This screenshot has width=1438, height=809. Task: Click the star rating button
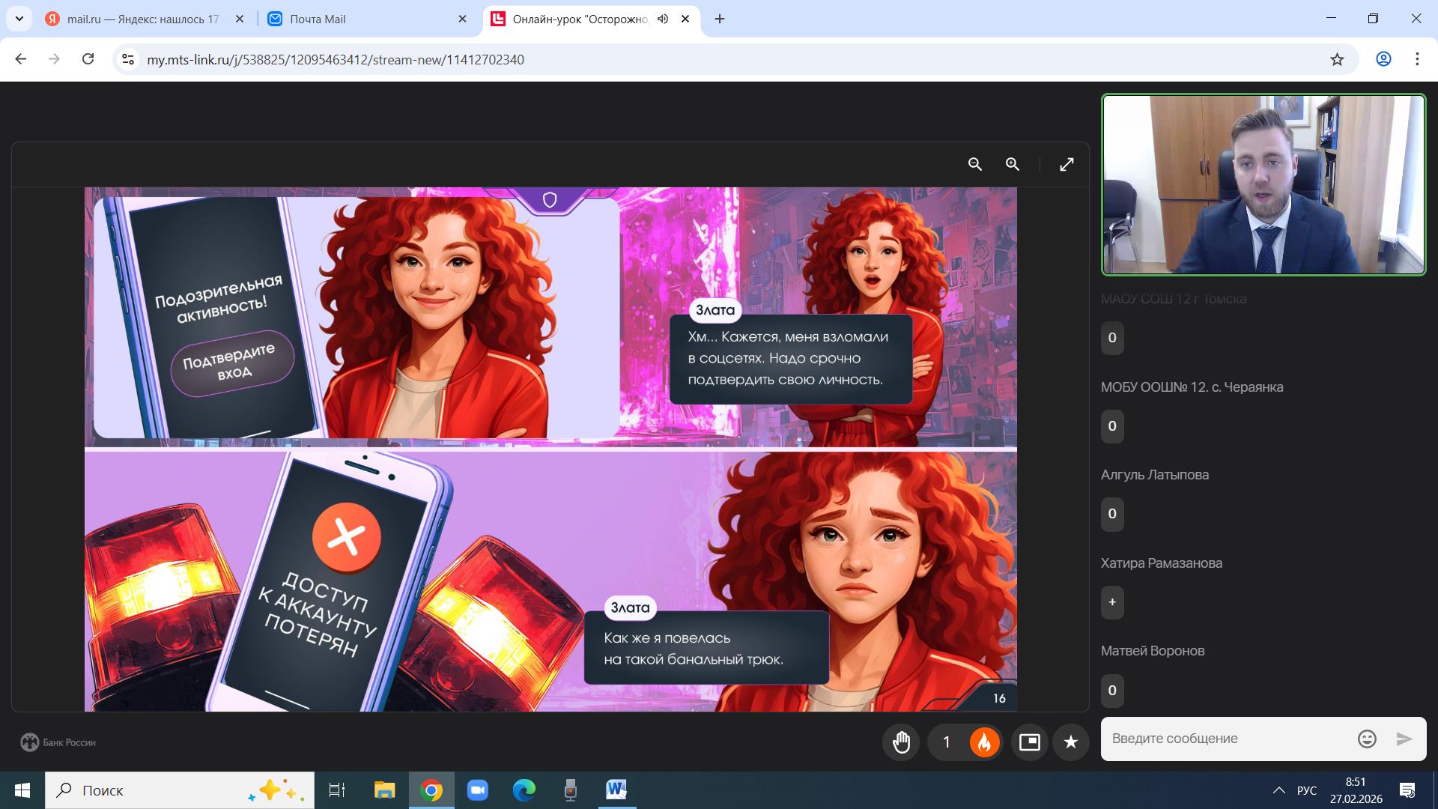point(1071,742)
